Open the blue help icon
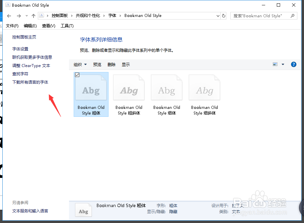The width and height of the screenshot is (304, 223). pyautogui.click(x=294, y=64)
